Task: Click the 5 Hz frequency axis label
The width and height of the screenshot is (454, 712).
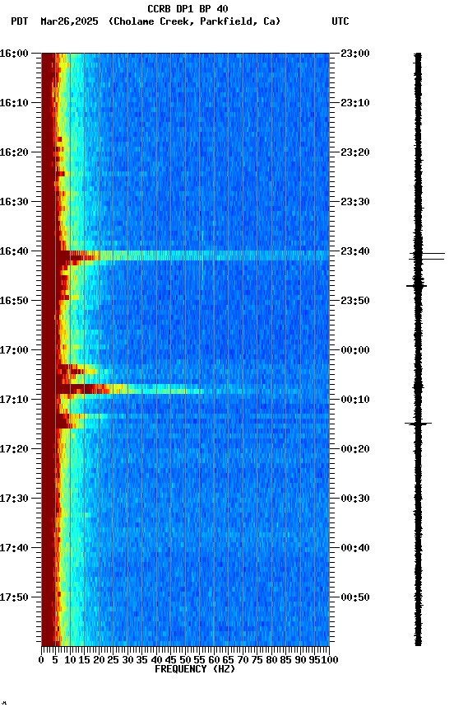Action: 55,660
